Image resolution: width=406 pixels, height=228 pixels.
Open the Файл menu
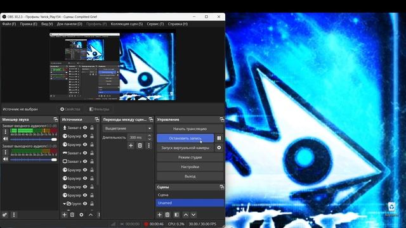(x=9, y=24)
